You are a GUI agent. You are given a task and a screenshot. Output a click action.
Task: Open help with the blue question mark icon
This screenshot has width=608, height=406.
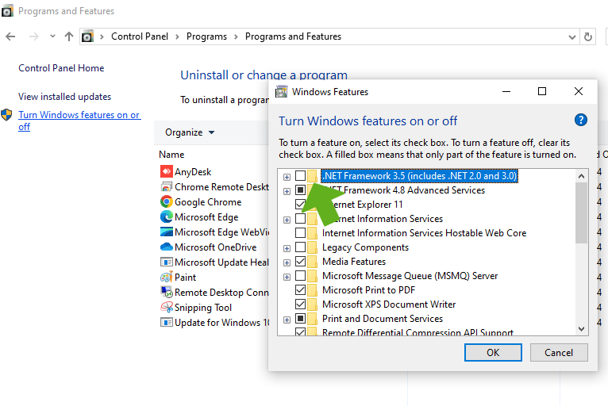tap(580, 121)
